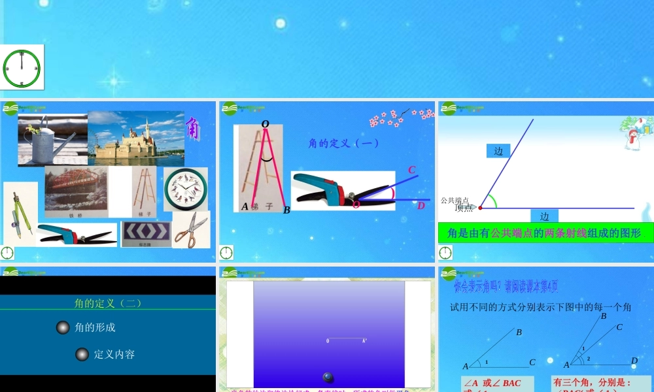
Task: Select the castle by the water photo
Action: click(x=136, y=139)
